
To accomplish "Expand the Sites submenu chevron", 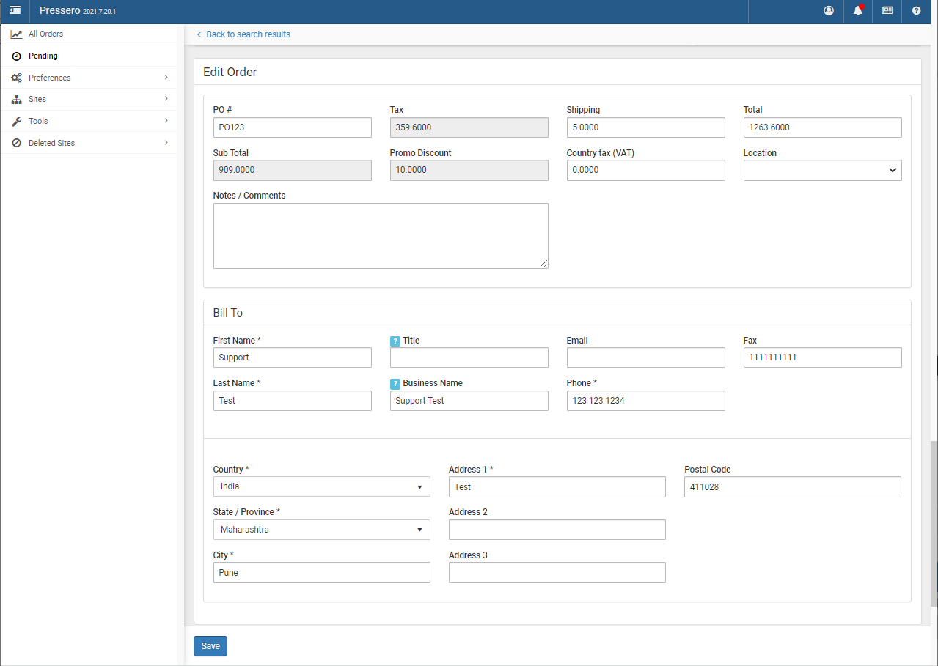I will point(166,99).
